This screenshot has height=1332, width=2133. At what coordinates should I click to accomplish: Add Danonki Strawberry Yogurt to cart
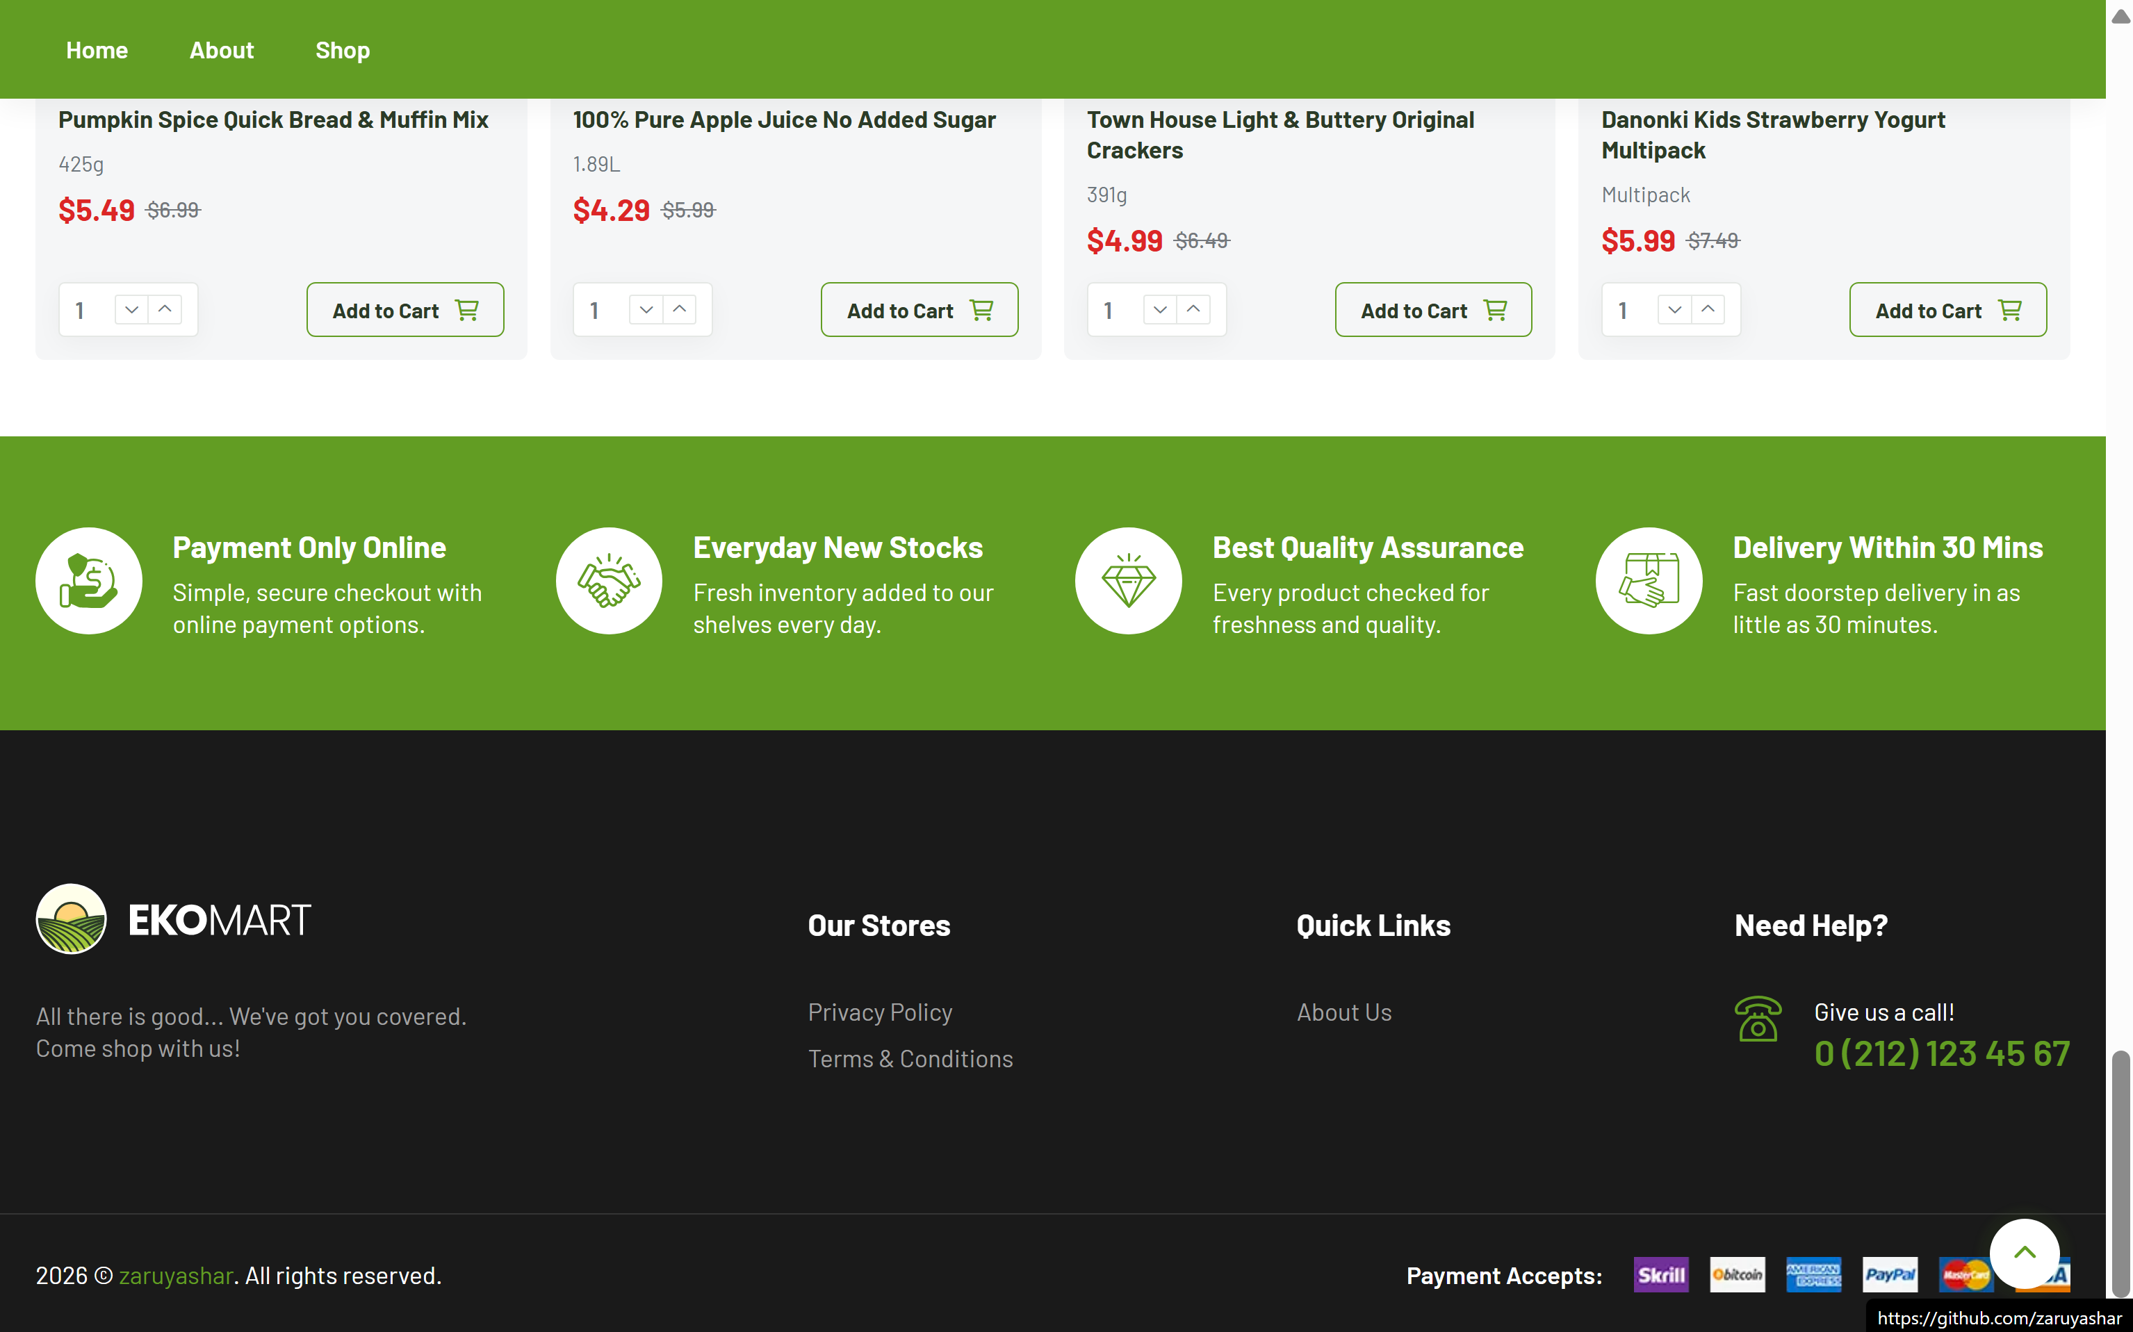pos(1947,310)
